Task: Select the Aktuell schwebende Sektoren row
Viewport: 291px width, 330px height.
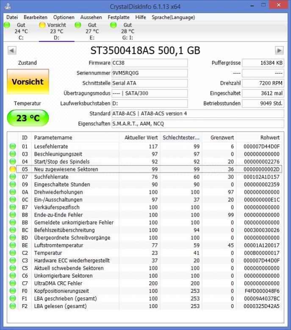Action: tap(145, 268)
